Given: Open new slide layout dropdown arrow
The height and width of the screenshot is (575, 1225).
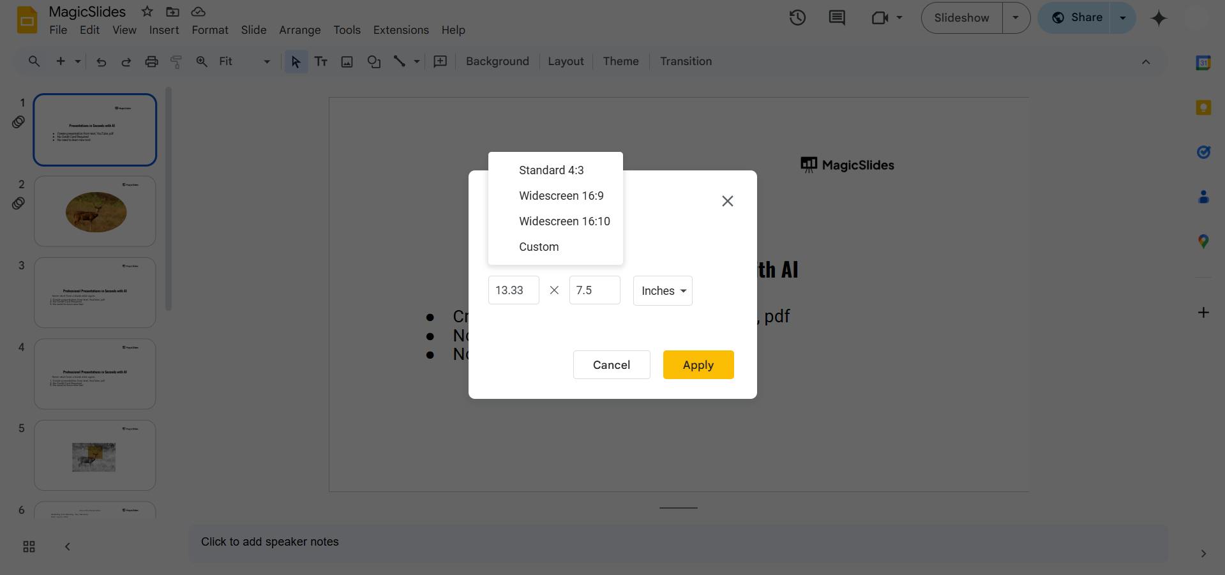Looking at the screenshot, I should click(78, 61).
